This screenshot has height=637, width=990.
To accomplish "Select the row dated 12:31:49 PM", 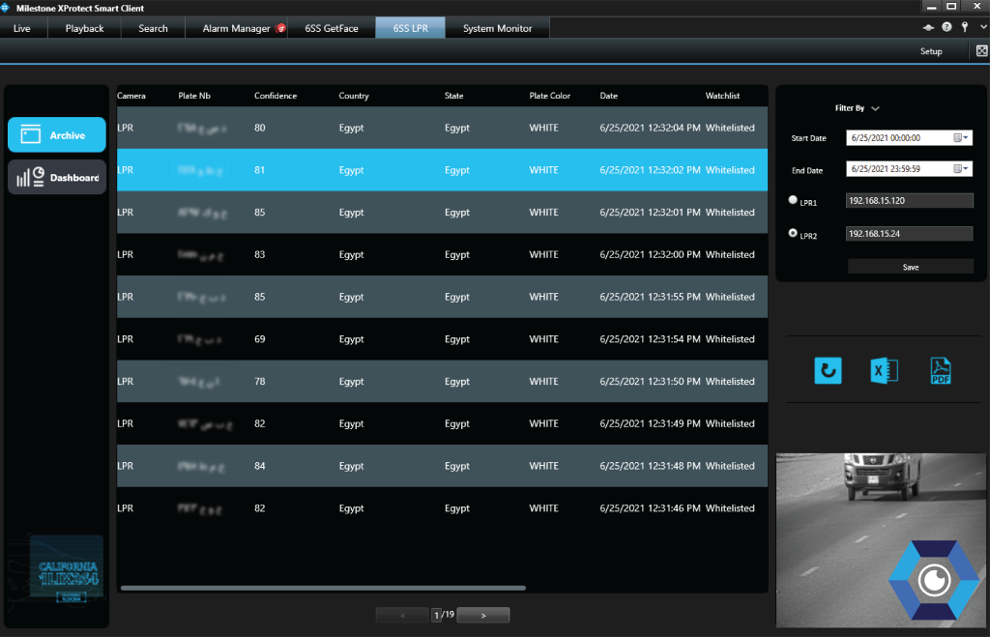I will [442, 423].
